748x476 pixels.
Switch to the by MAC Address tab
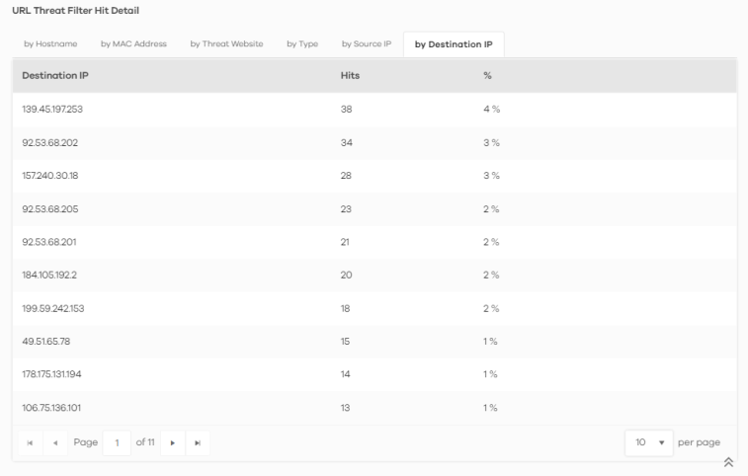133,43
